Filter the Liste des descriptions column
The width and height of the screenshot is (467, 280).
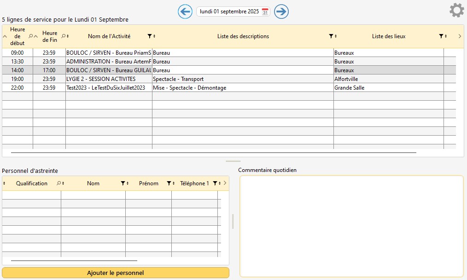tap(331, 36)
